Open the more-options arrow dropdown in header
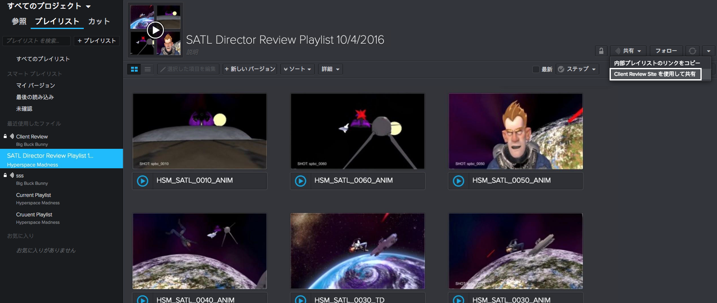Image resolution: width=717 pixels, height=303 pixels. tap(708, 51)
